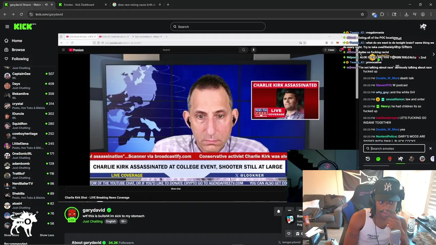Click the gift subs icon button
The height and width of the screenshot is (245, 436).
coord(298,233)
